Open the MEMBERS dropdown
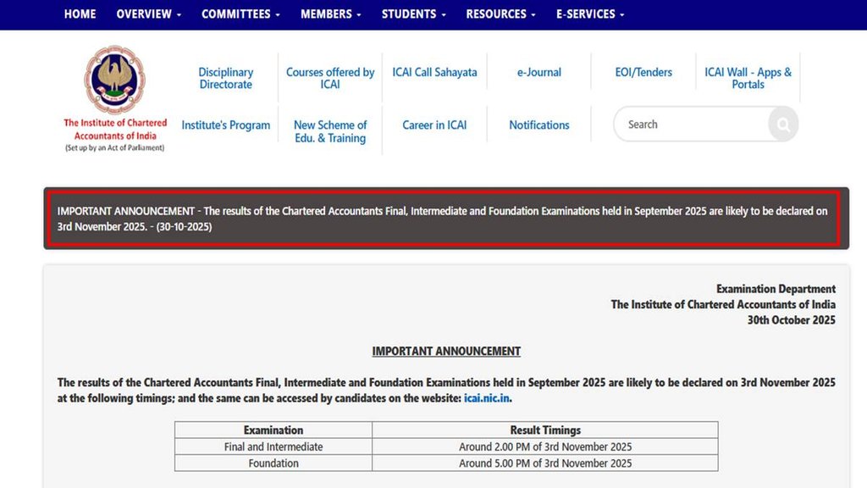 (x=330, y=14)
